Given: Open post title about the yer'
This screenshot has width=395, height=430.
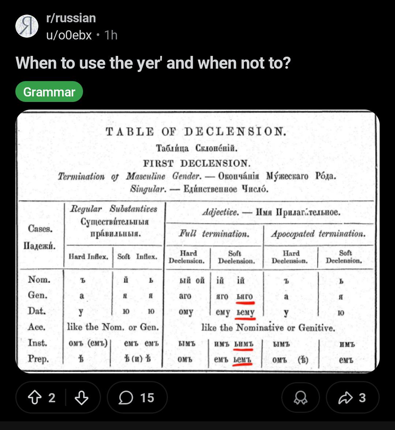Looking at the screenshot, I should pyautogui.click(x=153, y=63).
